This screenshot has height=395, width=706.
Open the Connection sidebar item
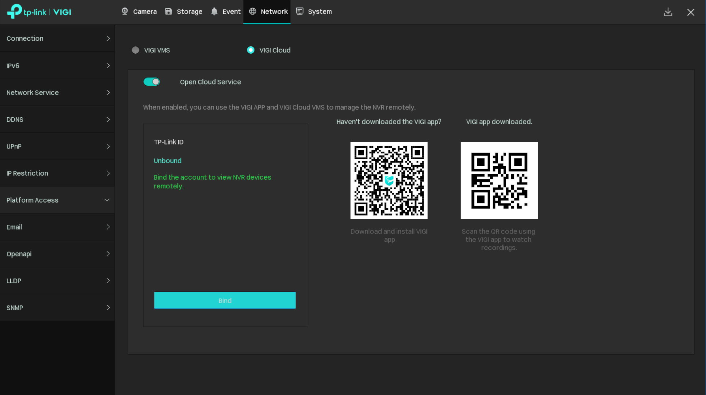[x=57, y=38]
